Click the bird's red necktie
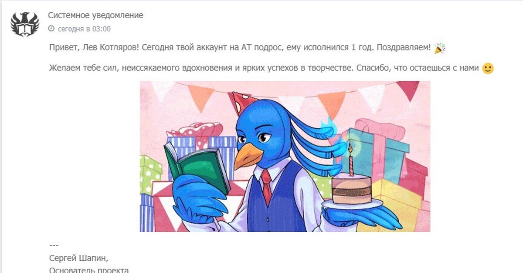This screenshot has width=523, height=273. coord(267,187)
